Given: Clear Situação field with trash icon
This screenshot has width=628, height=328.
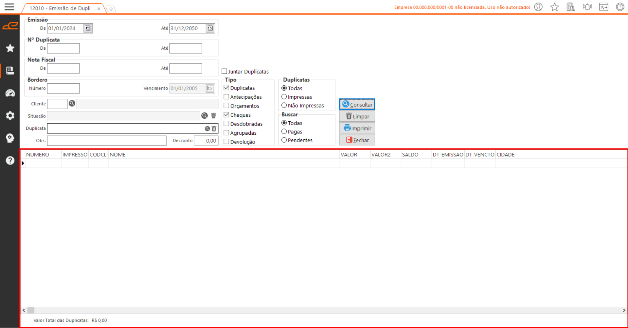Looking at the screenshot, I should [213, 116].
